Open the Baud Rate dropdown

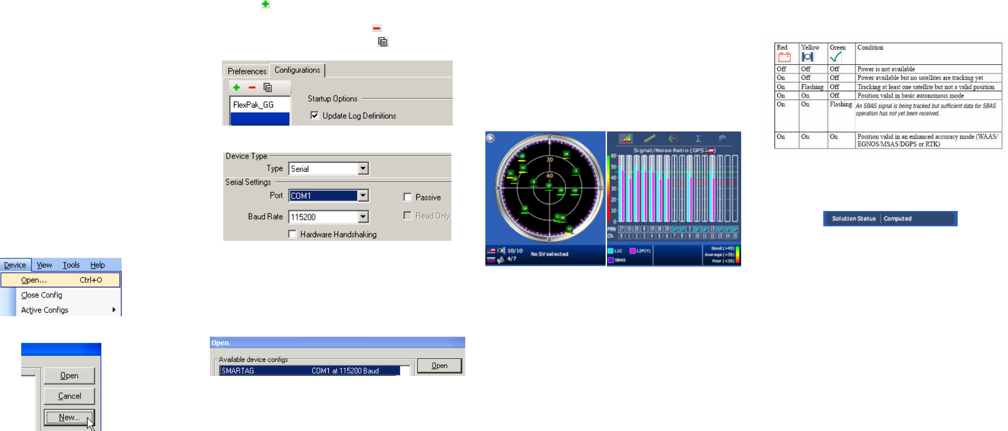[x=363, y=217]
